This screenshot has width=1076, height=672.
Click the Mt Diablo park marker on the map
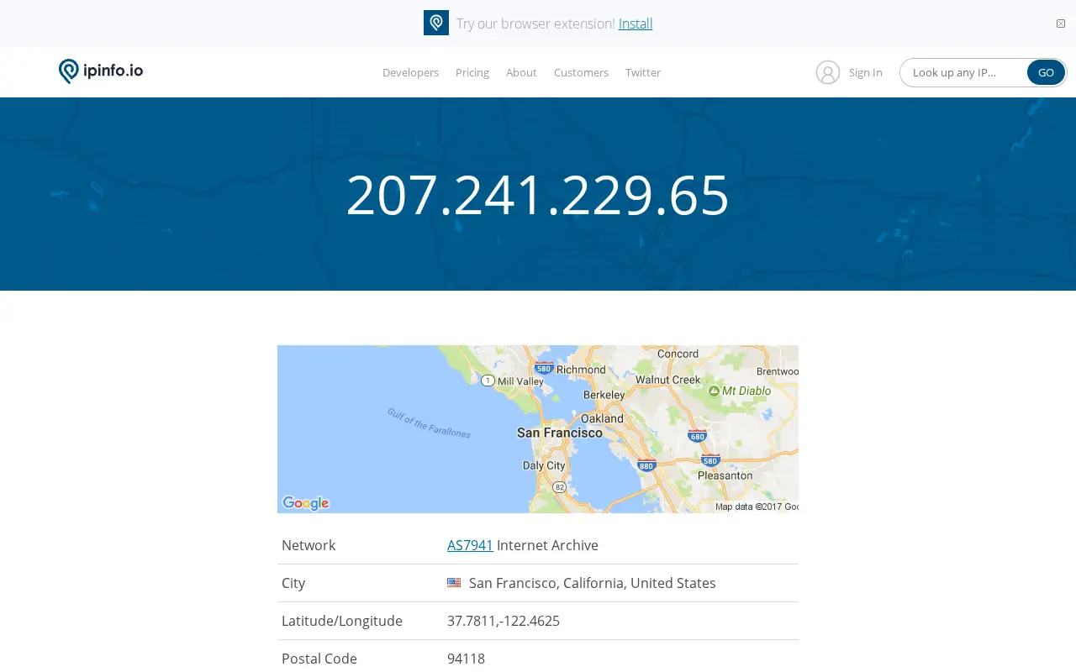[714, 391]
